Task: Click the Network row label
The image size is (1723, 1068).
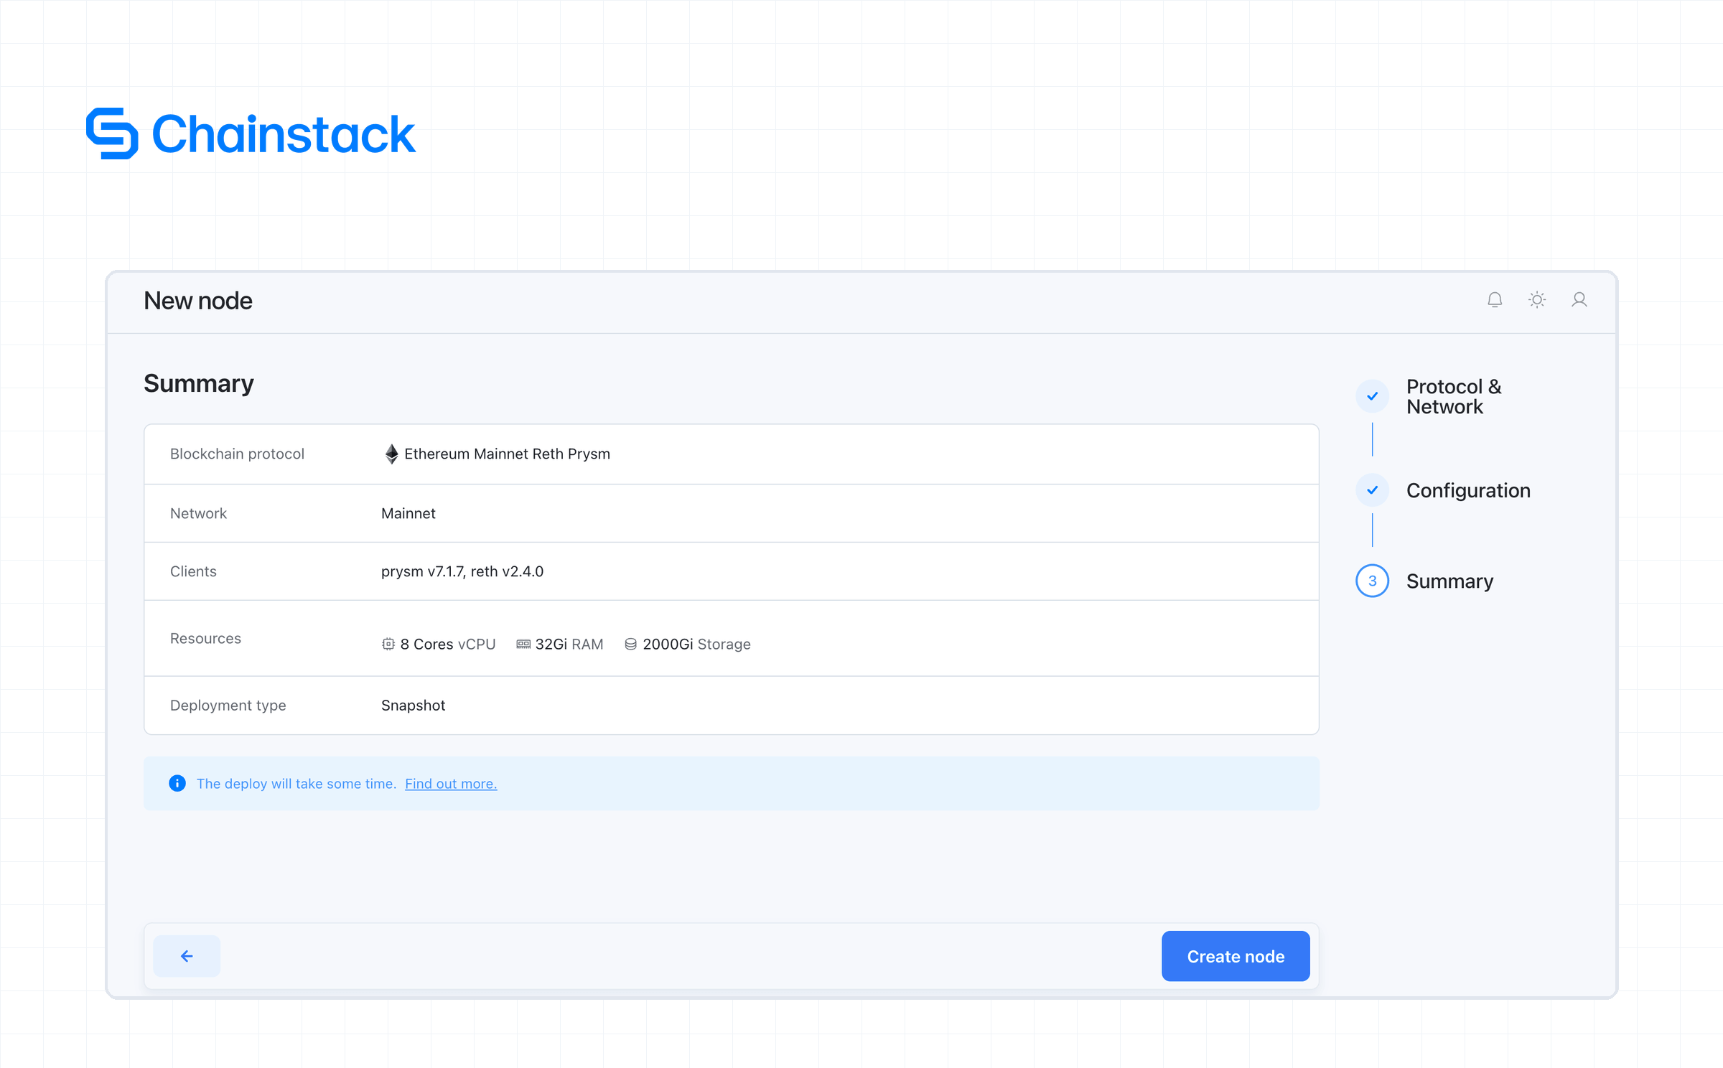Action: (198, 513)
